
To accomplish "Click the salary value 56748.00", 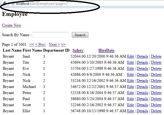I will pyautogui.click(x=78, y=111).
